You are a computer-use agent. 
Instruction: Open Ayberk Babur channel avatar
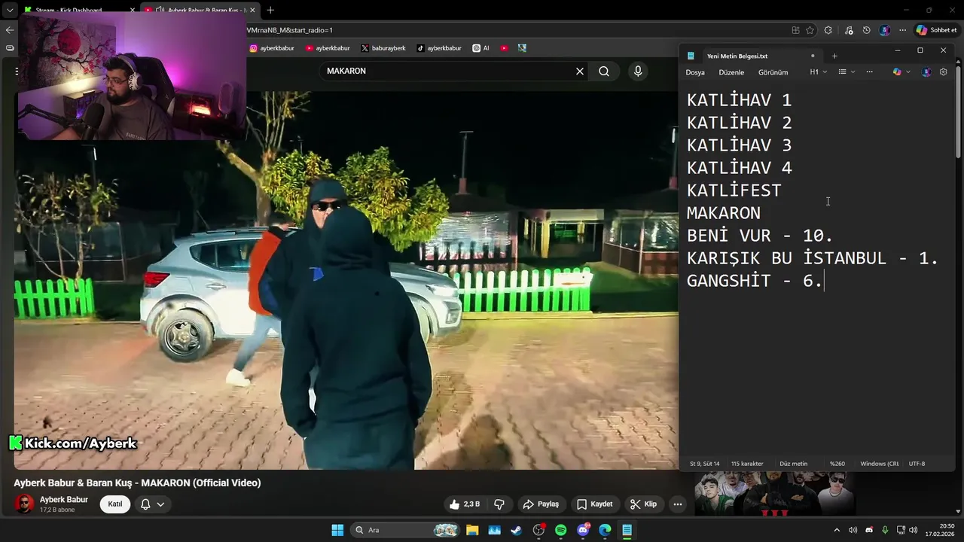tap(25, 504)
